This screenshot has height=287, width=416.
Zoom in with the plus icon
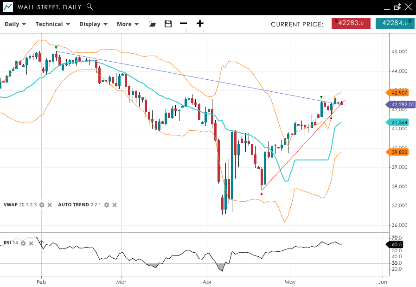(200, 24)
